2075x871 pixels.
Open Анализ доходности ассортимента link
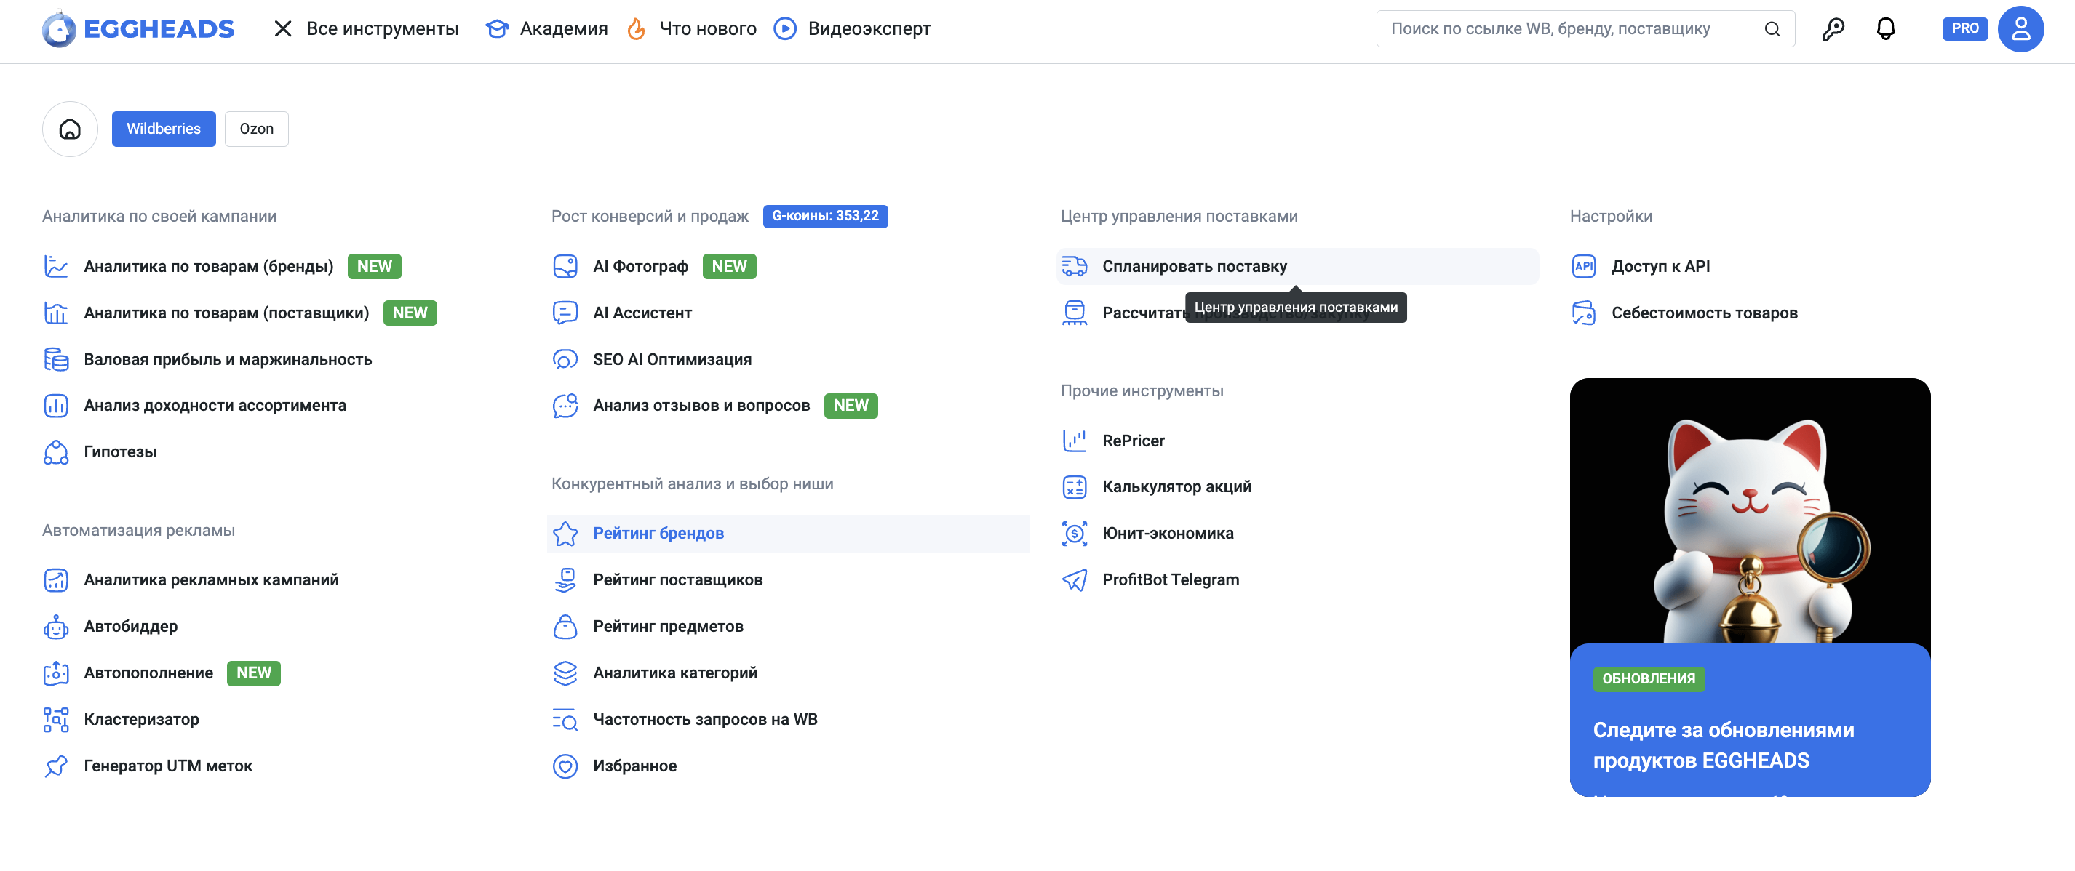(215, 406)
